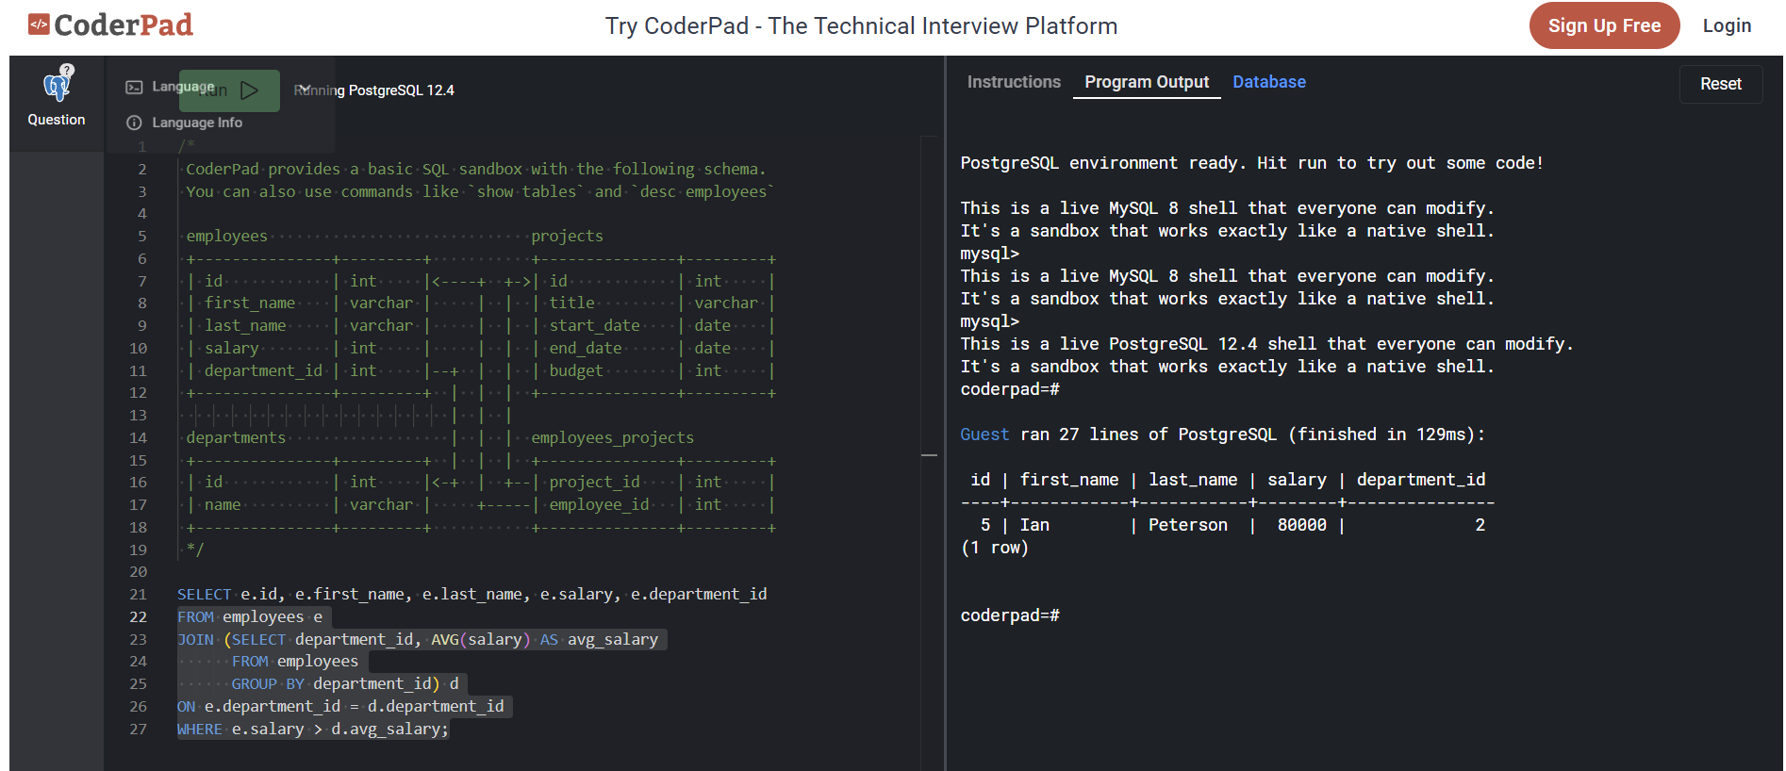
Task: Click 'Running PostgreSQL 12.4' status text
Action: pos(374,90)
